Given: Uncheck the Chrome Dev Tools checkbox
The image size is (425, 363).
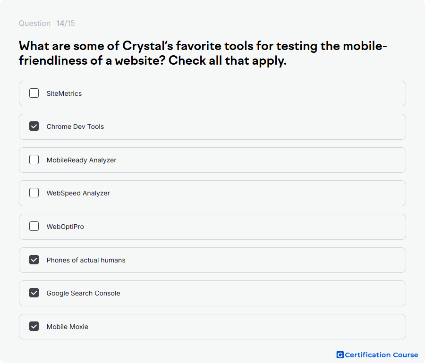Looking at the screenshot, I should 34,126.
